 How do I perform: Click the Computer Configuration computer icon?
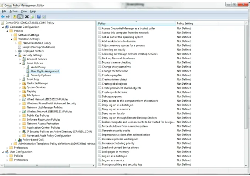pos(7,27)
